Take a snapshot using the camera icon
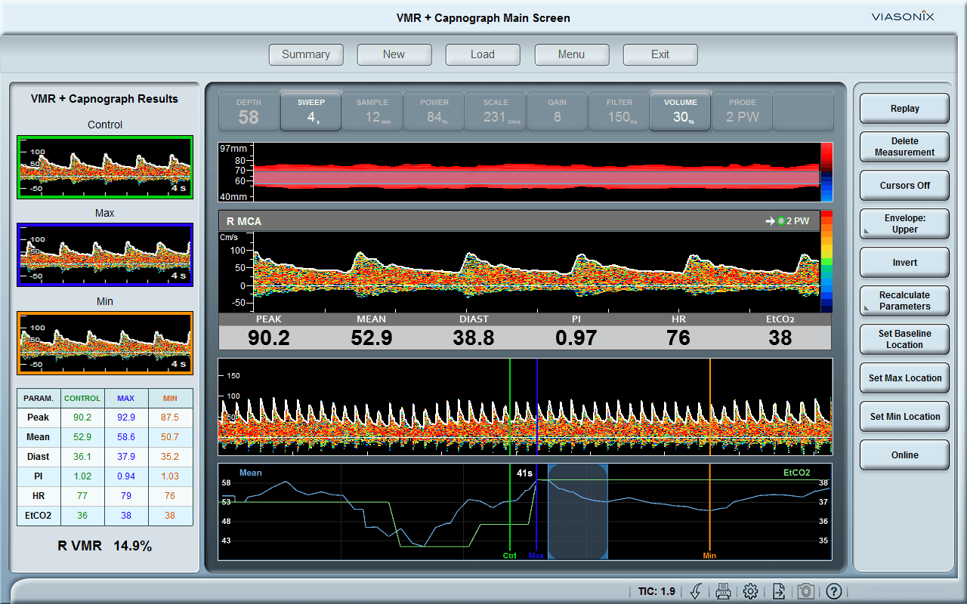 click(x=805, y=591)
